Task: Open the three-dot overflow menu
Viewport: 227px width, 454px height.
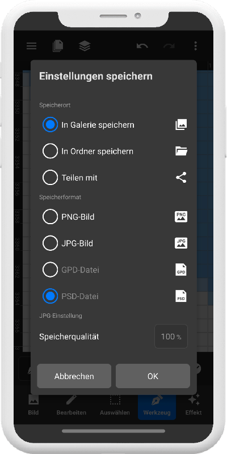Action: [x=196, y=46]
